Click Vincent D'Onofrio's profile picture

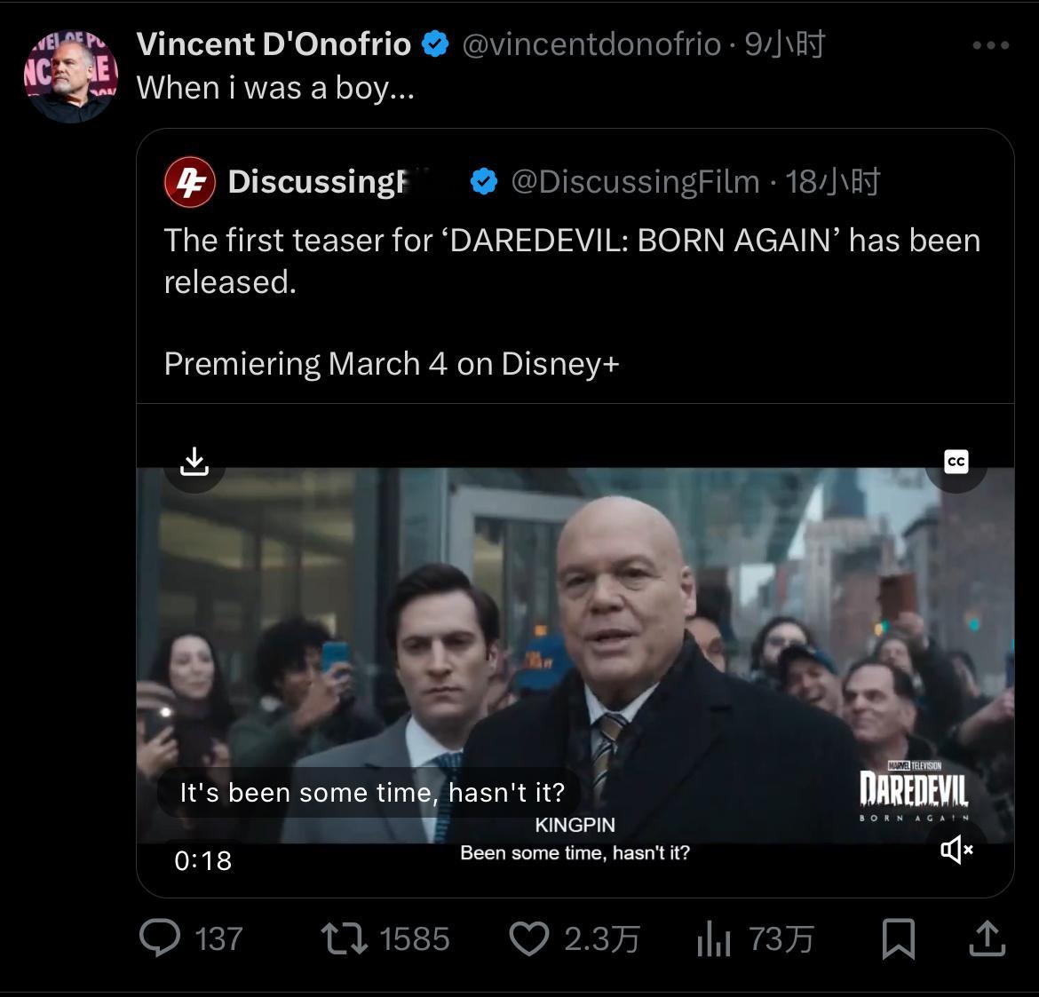pos(69,74)
